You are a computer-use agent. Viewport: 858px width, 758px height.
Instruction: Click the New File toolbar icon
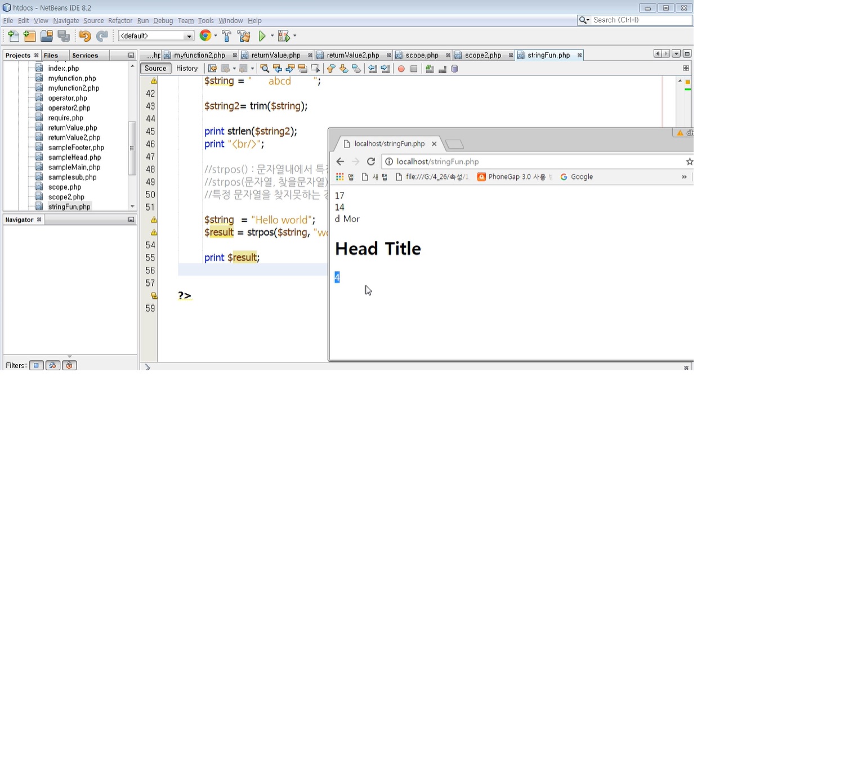click(x=13, y=36)
